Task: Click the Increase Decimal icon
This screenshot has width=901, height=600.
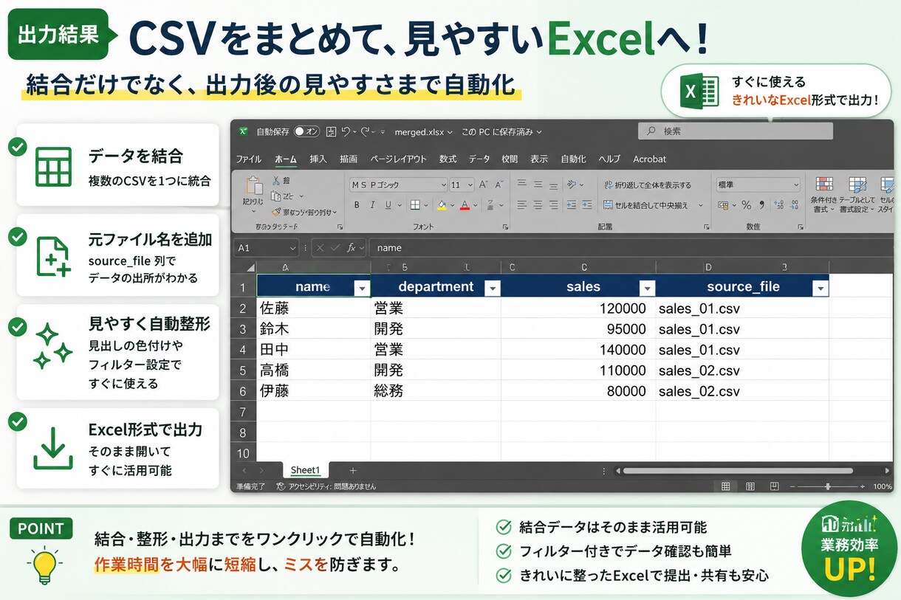Action: [x=777, y=205]
